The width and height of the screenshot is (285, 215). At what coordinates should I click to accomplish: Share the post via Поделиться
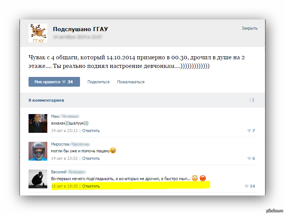click(x=98, y=82)
